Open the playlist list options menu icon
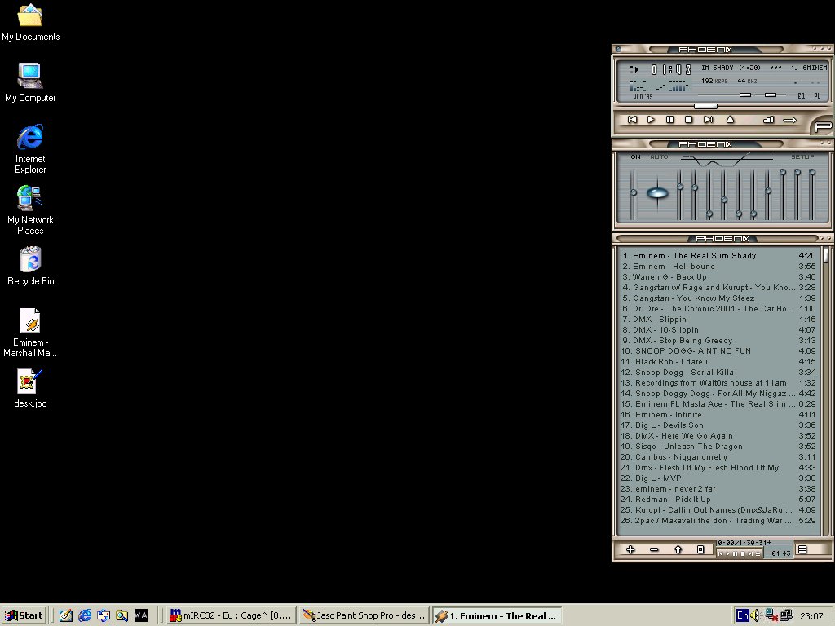 (802, 550)
